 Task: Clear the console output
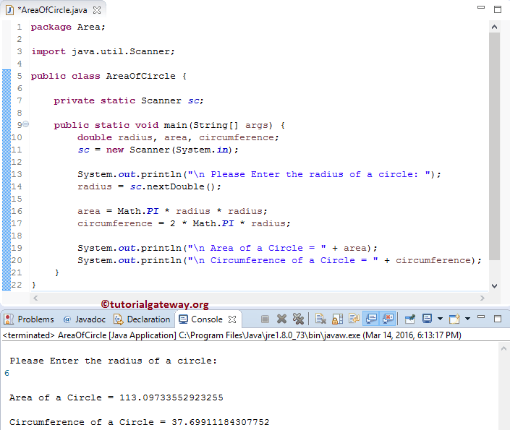320,319
